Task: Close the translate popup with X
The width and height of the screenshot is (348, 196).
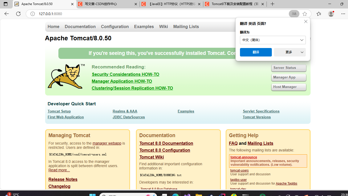Action: click(306, 21)
